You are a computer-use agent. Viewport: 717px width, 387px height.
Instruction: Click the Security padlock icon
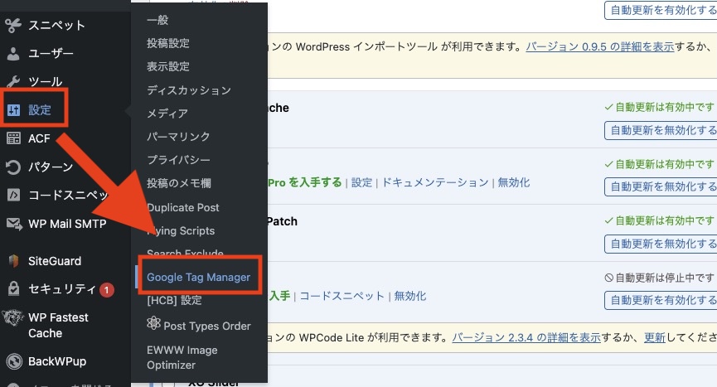(x=13, y=289)
